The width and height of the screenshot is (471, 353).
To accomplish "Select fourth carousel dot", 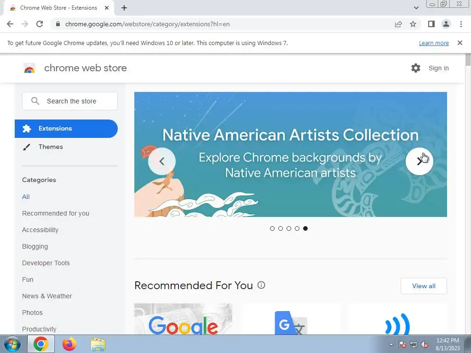I will tap(297, 228).
